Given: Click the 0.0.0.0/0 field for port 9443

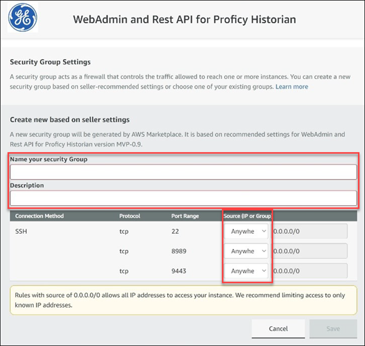Looking at the screenshot, I should [310, 271].
